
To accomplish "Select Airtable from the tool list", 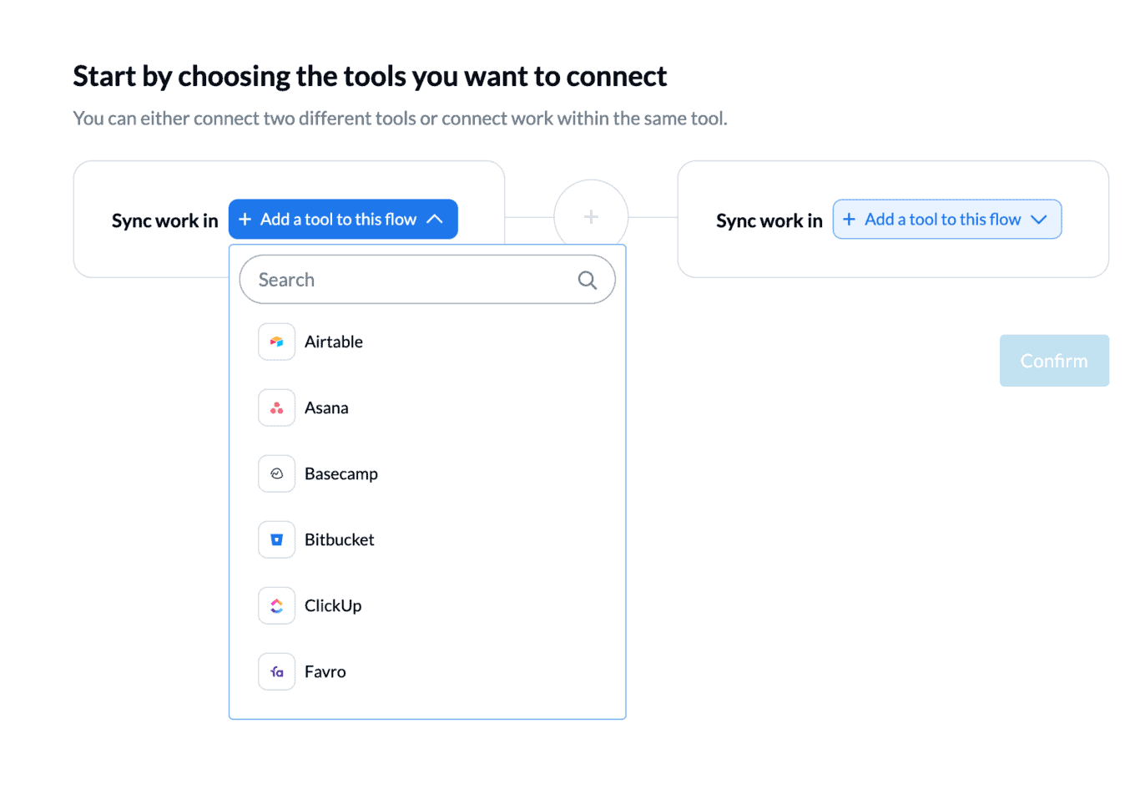I will [427, 342].
